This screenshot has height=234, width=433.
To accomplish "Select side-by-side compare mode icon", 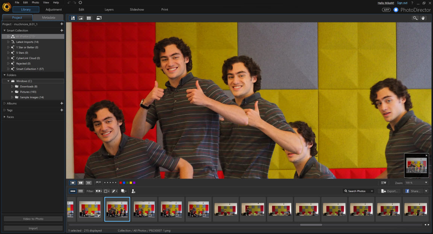I will [80, 183].
